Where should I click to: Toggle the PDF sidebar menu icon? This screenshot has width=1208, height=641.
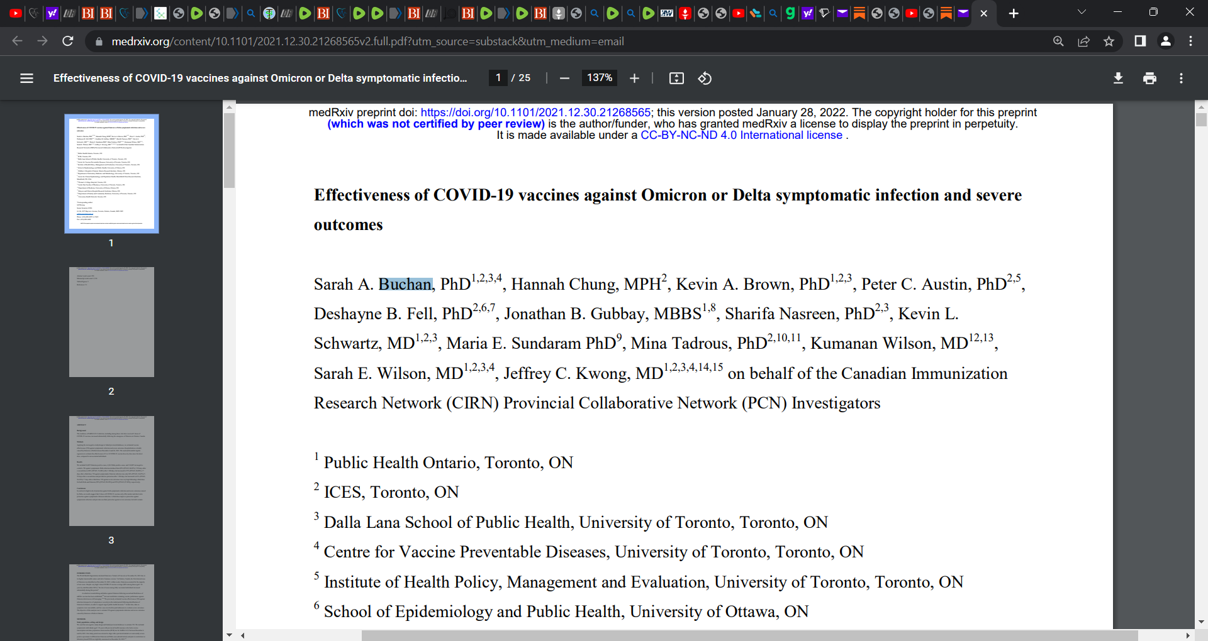pyautogui.click(x=26, y=78)
